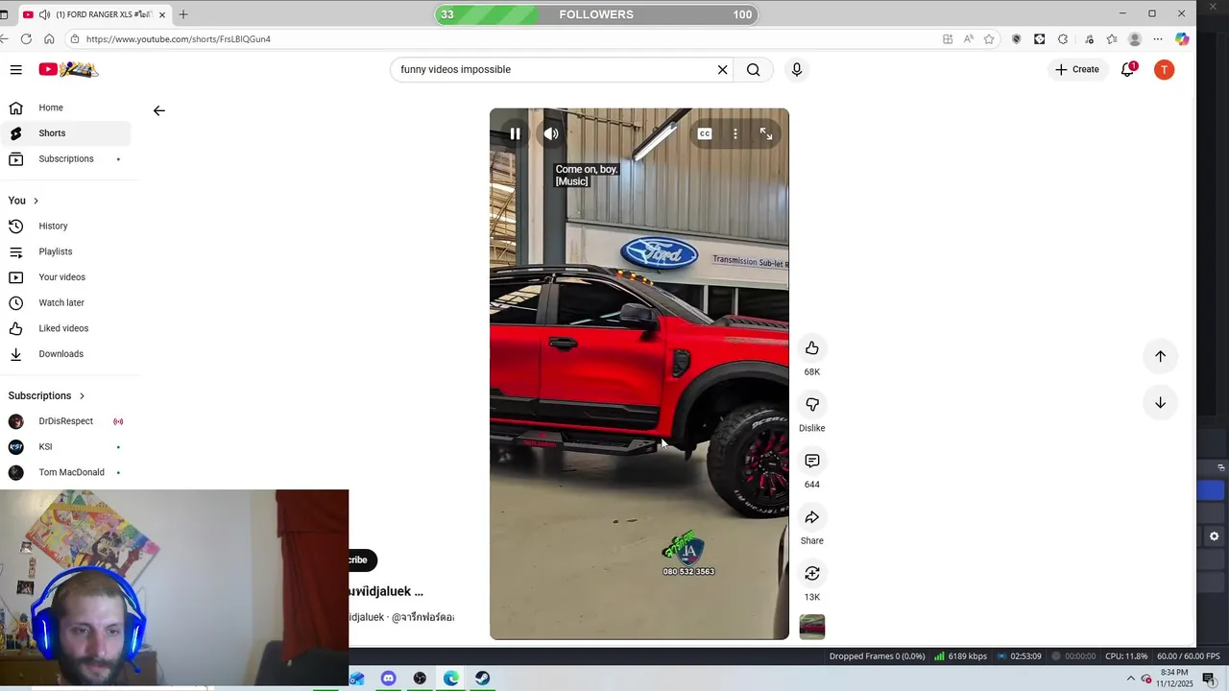Toggle closed captions on the Short

705,134
